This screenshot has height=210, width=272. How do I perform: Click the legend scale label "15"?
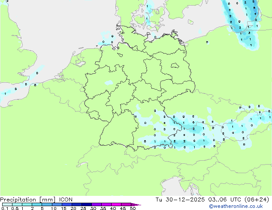pos(63,208)
